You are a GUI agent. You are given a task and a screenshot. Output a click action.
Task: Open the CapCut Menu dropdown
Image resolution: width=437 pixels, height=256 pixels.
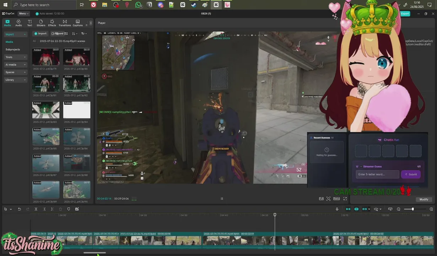(24, 14)
